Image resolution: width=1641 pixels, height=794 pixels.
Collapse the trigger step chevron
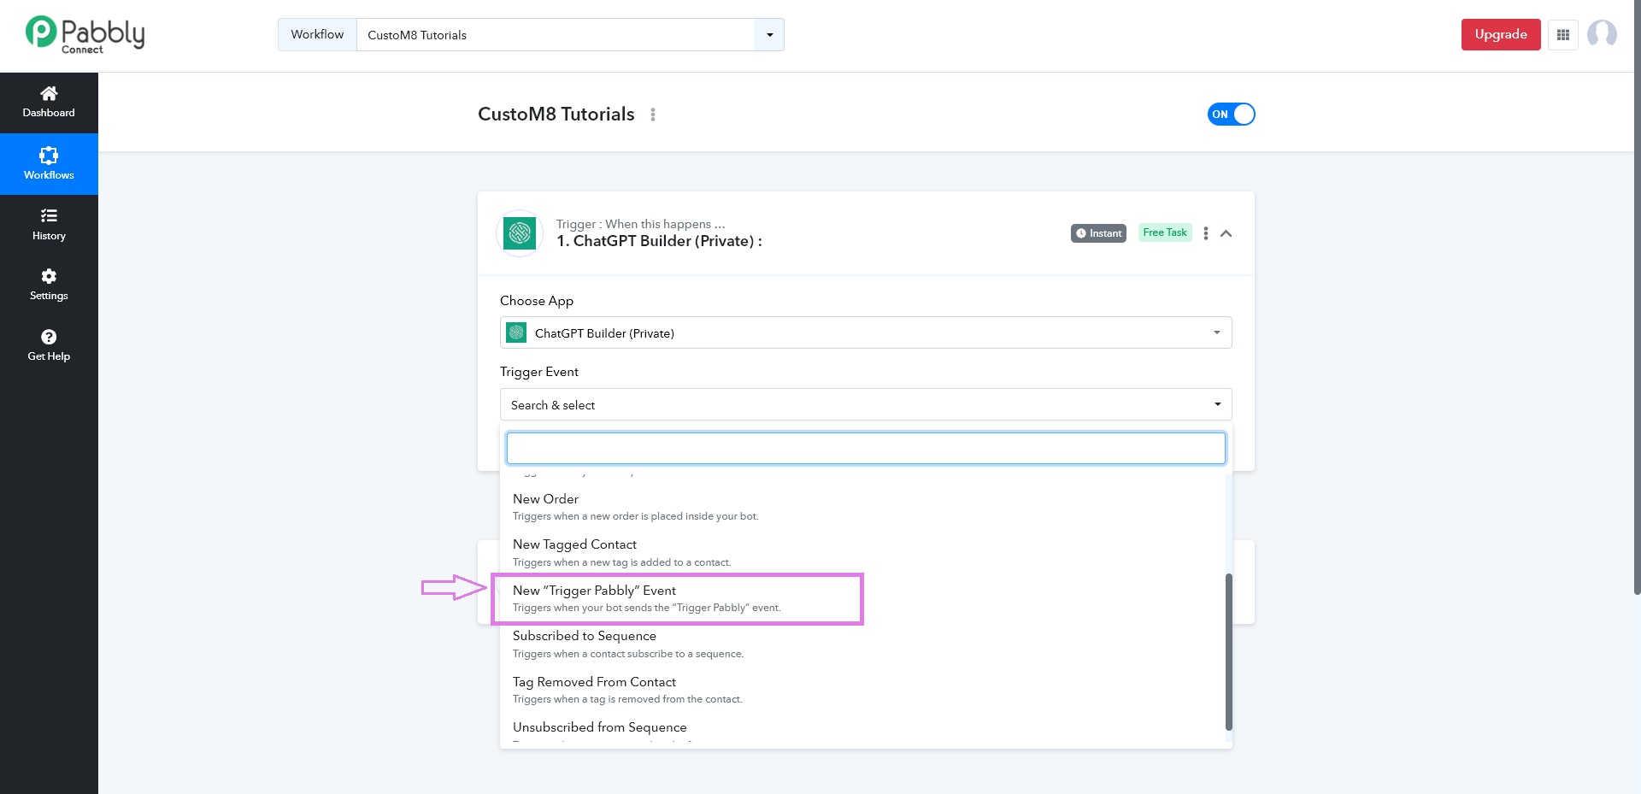[x=1226, y=233]
